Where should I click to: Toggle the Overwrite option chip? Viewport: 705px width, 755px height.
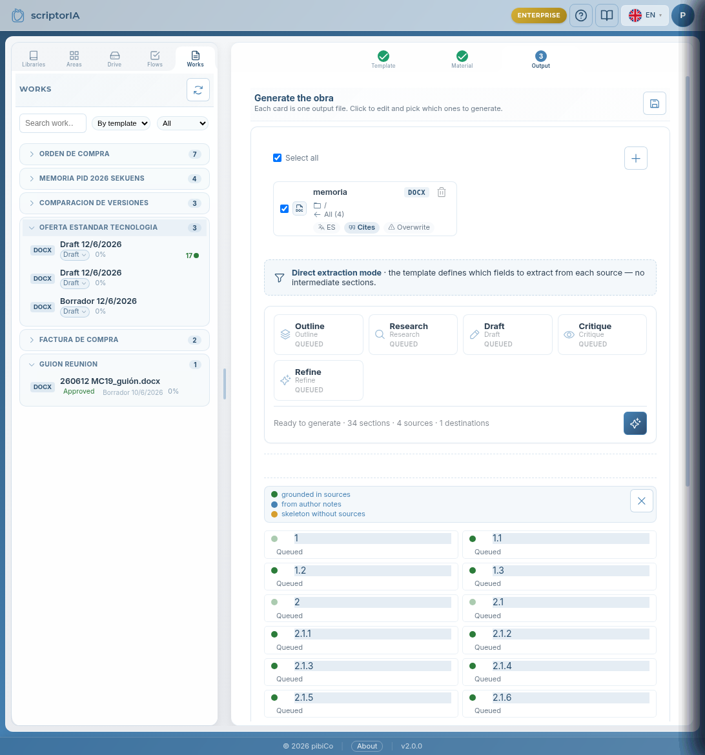point(409,227)
